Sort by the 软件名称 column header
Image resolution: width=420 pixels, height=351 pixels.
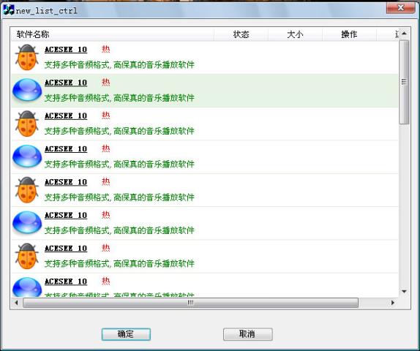[112, 34]
